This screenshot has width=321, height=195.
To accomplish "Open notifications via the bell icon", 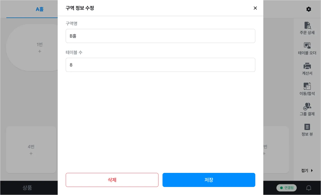I will [x=309, y=188].
